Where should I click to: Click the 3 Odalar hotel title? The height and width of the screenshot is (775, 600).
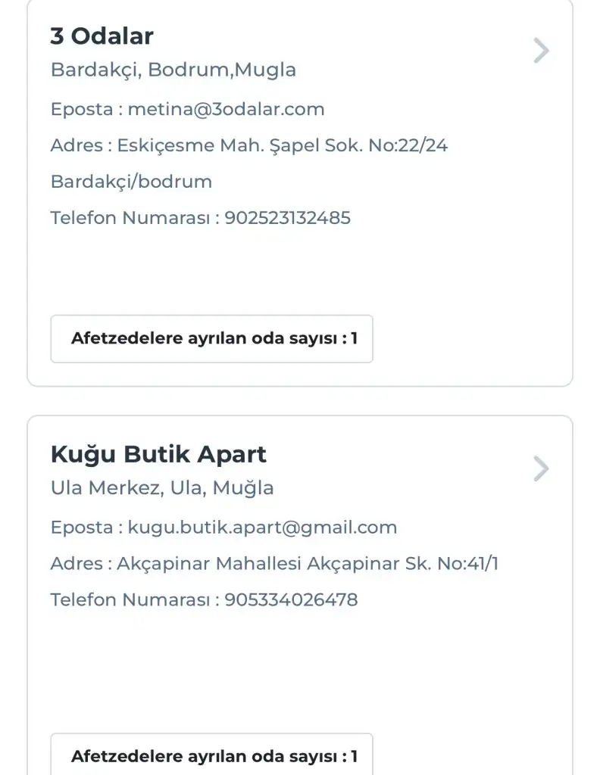[102, 36]
